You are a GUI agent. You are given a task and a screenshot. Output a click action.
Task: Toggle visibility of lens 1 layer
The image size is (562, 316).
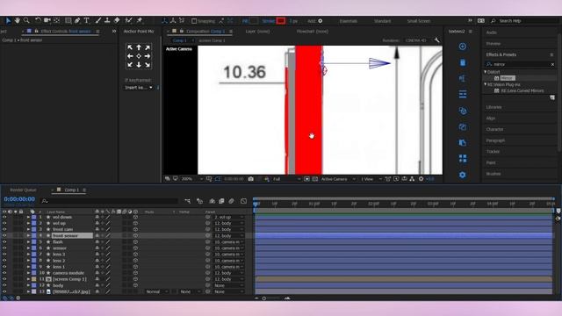coord(4,267)
